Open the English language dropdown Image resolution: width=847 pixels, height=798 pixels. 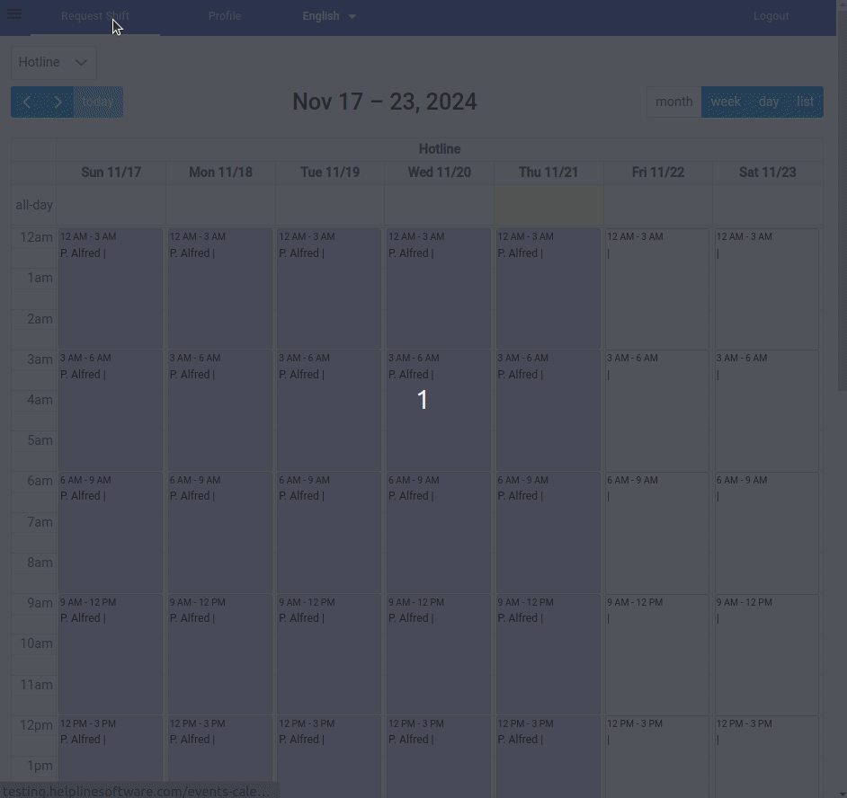(x=329, y=16)
